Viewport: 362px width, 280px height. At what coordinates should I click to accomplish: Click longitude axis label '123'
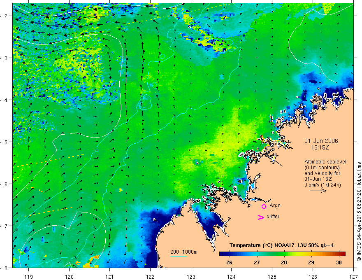(x=191, y=277)
